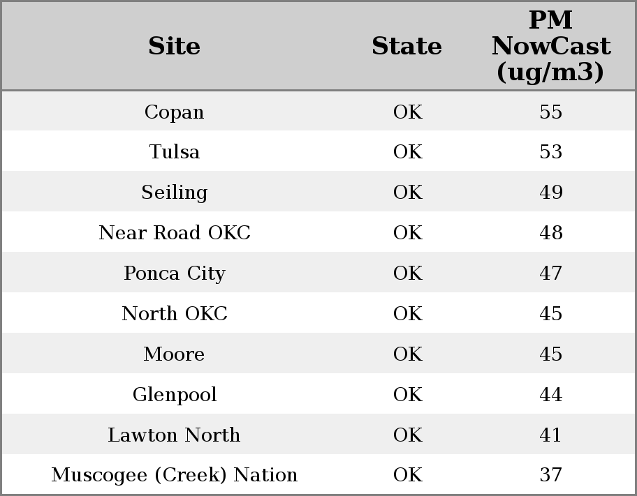Click on Ponca City in table
The width and height of the screenshot is (637, 496).
pos(174,273)
